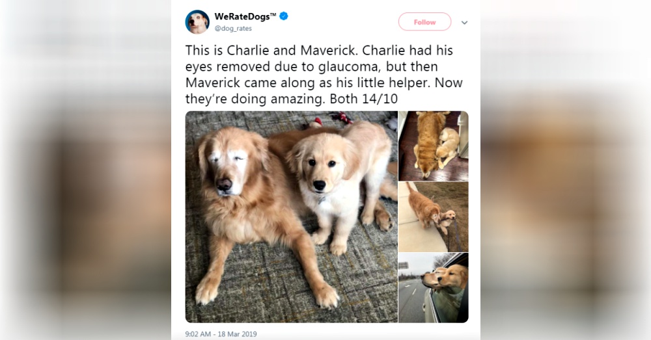Follow the WeRateDogs account

[x=424, y=22]
